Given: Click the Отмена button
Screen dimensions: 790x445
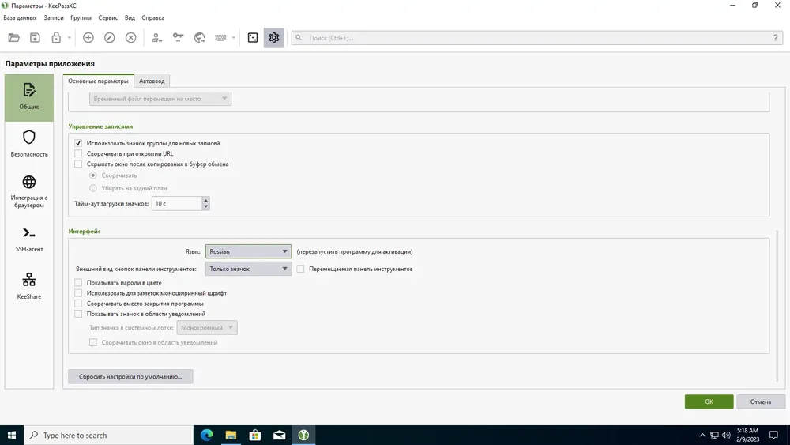Looking at the screenshot, I should 760,402.
